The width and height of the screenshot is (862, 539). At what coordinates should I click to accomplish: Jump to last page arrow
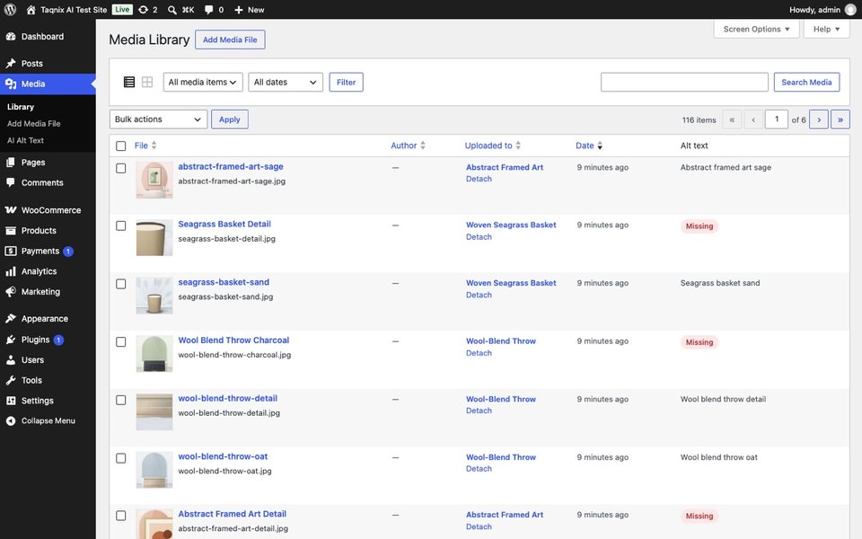[x=840, y=119]
